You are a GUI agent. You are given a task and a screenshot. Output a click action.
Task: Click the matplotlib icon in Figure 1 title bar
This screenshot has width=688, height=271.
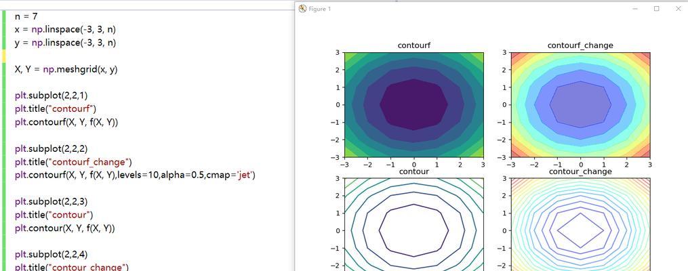pos(302,9)
